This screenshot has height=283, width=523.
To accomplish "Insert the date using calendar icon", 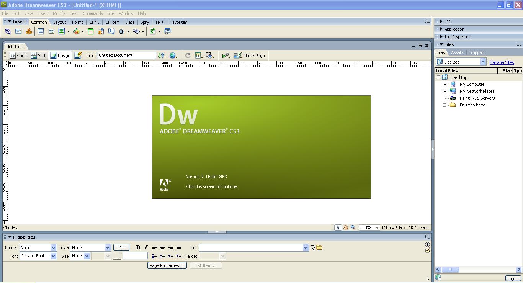I will click(x=91, y=31).
